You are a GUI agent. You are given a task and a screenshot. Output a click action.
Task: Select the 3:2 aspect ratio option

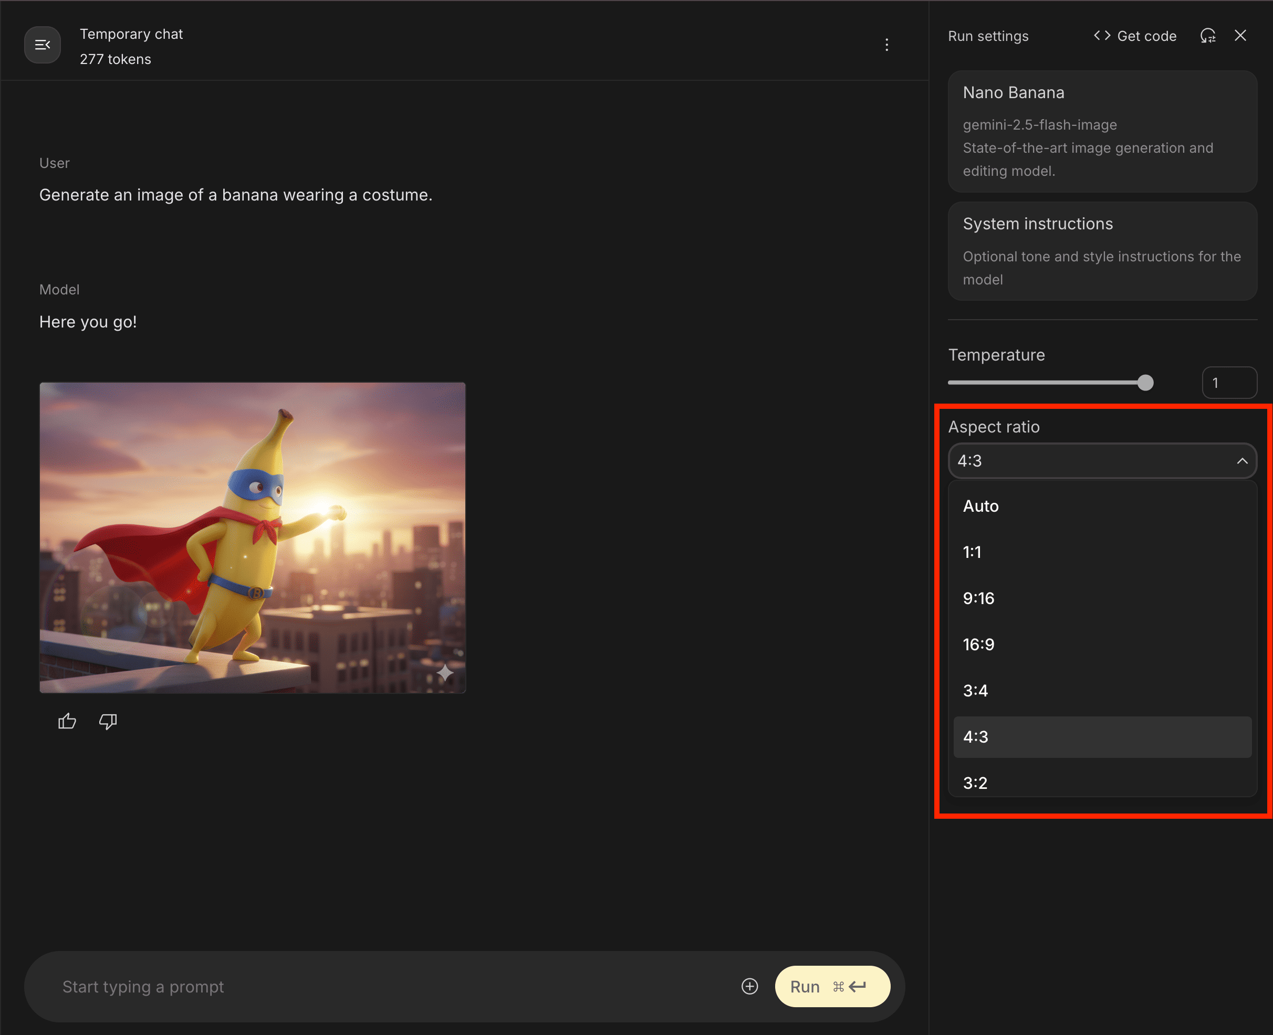[x=975, y=781]
